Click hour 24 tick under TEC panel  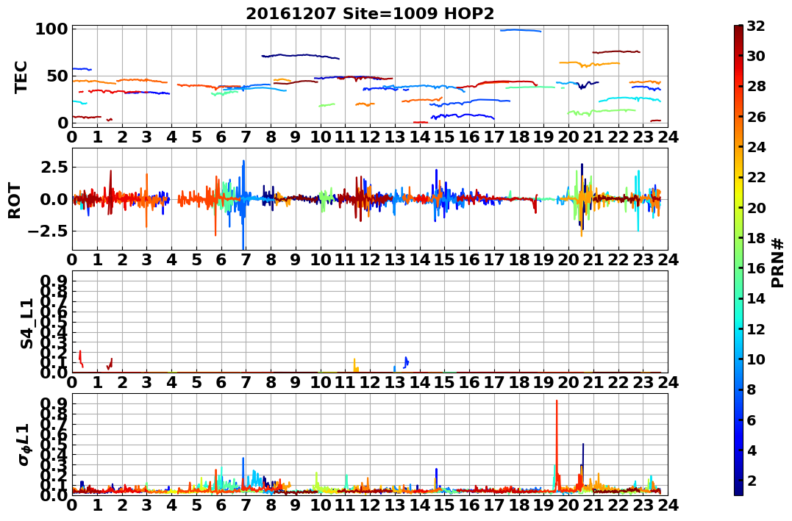[x=668, y=137]
